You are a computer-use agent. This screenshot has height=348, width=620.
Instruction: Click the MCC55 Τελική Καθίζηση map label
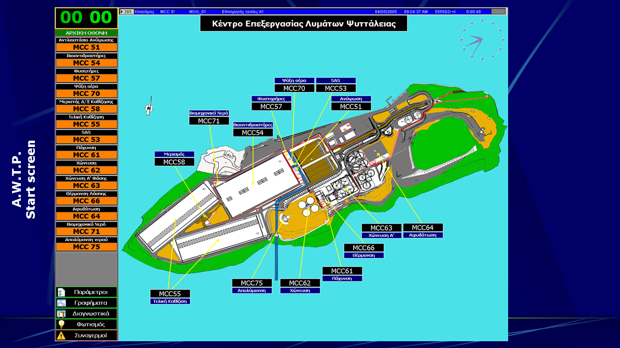point(170,294)
